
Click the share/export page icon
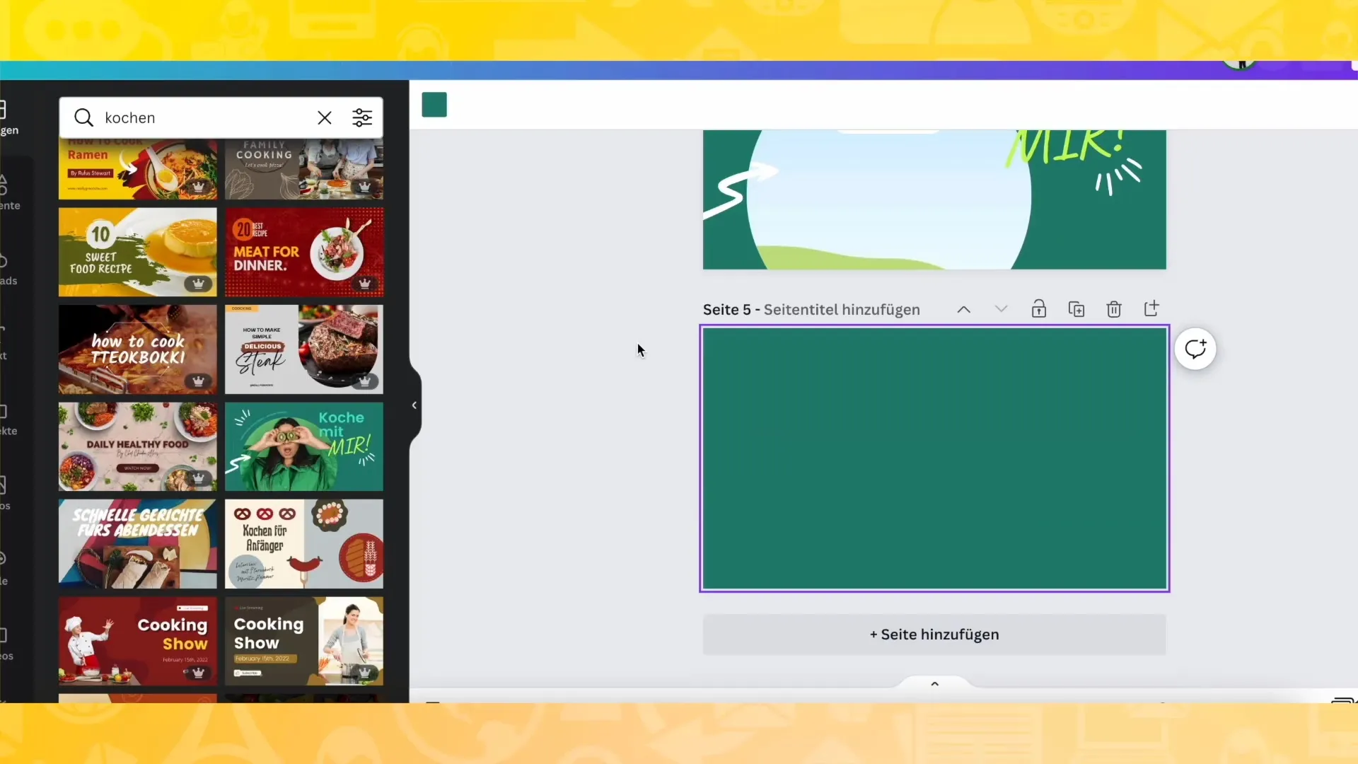point(1152,308)
